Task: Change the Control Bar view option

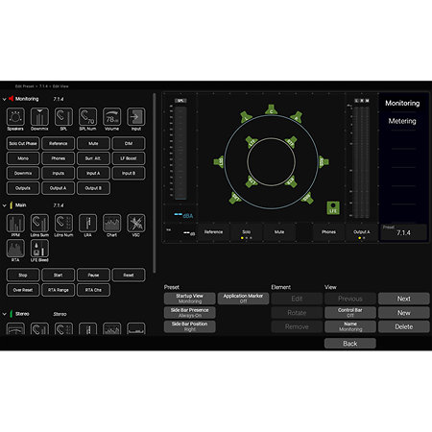Action: (350, 313)
